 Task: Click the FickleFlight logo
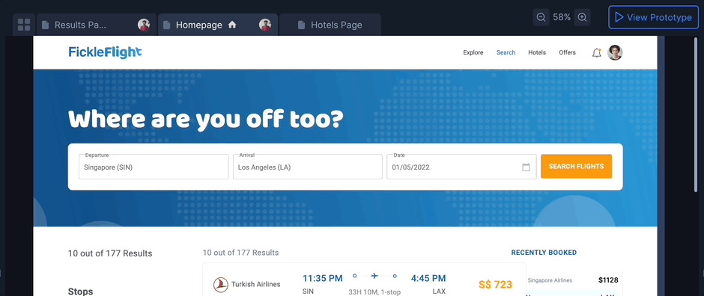click(105, 52)
